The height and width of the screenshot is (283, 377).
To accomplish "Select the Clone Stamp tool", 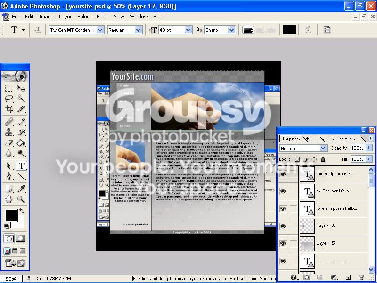I will click(x=9, y=132).
